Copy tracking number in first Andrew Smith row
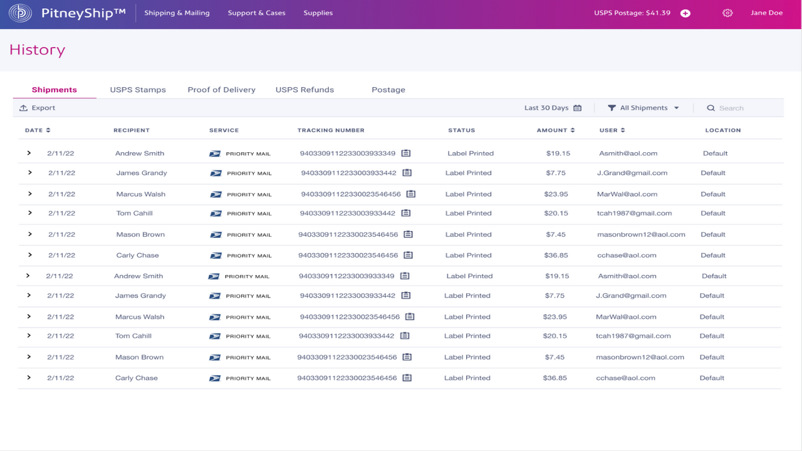 click(406, 153)
